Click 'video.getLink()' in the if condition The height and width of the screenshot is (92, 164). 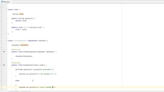tap(25, 70)
